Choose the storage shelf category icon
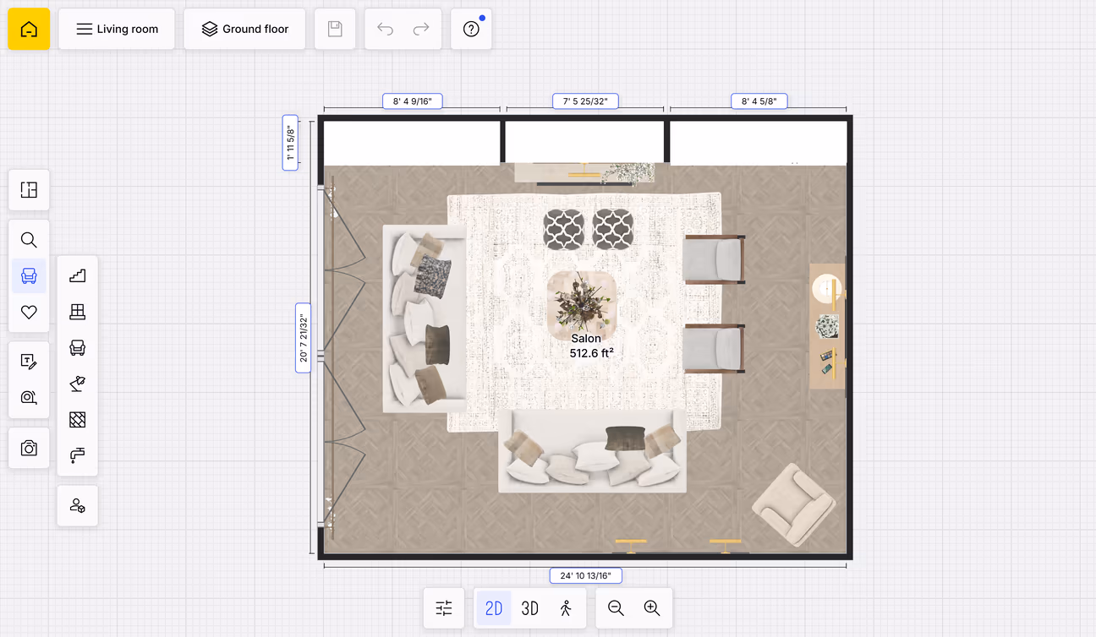Image resolution: width=1096 pixels, height=637 pixels. pos(78,312)
